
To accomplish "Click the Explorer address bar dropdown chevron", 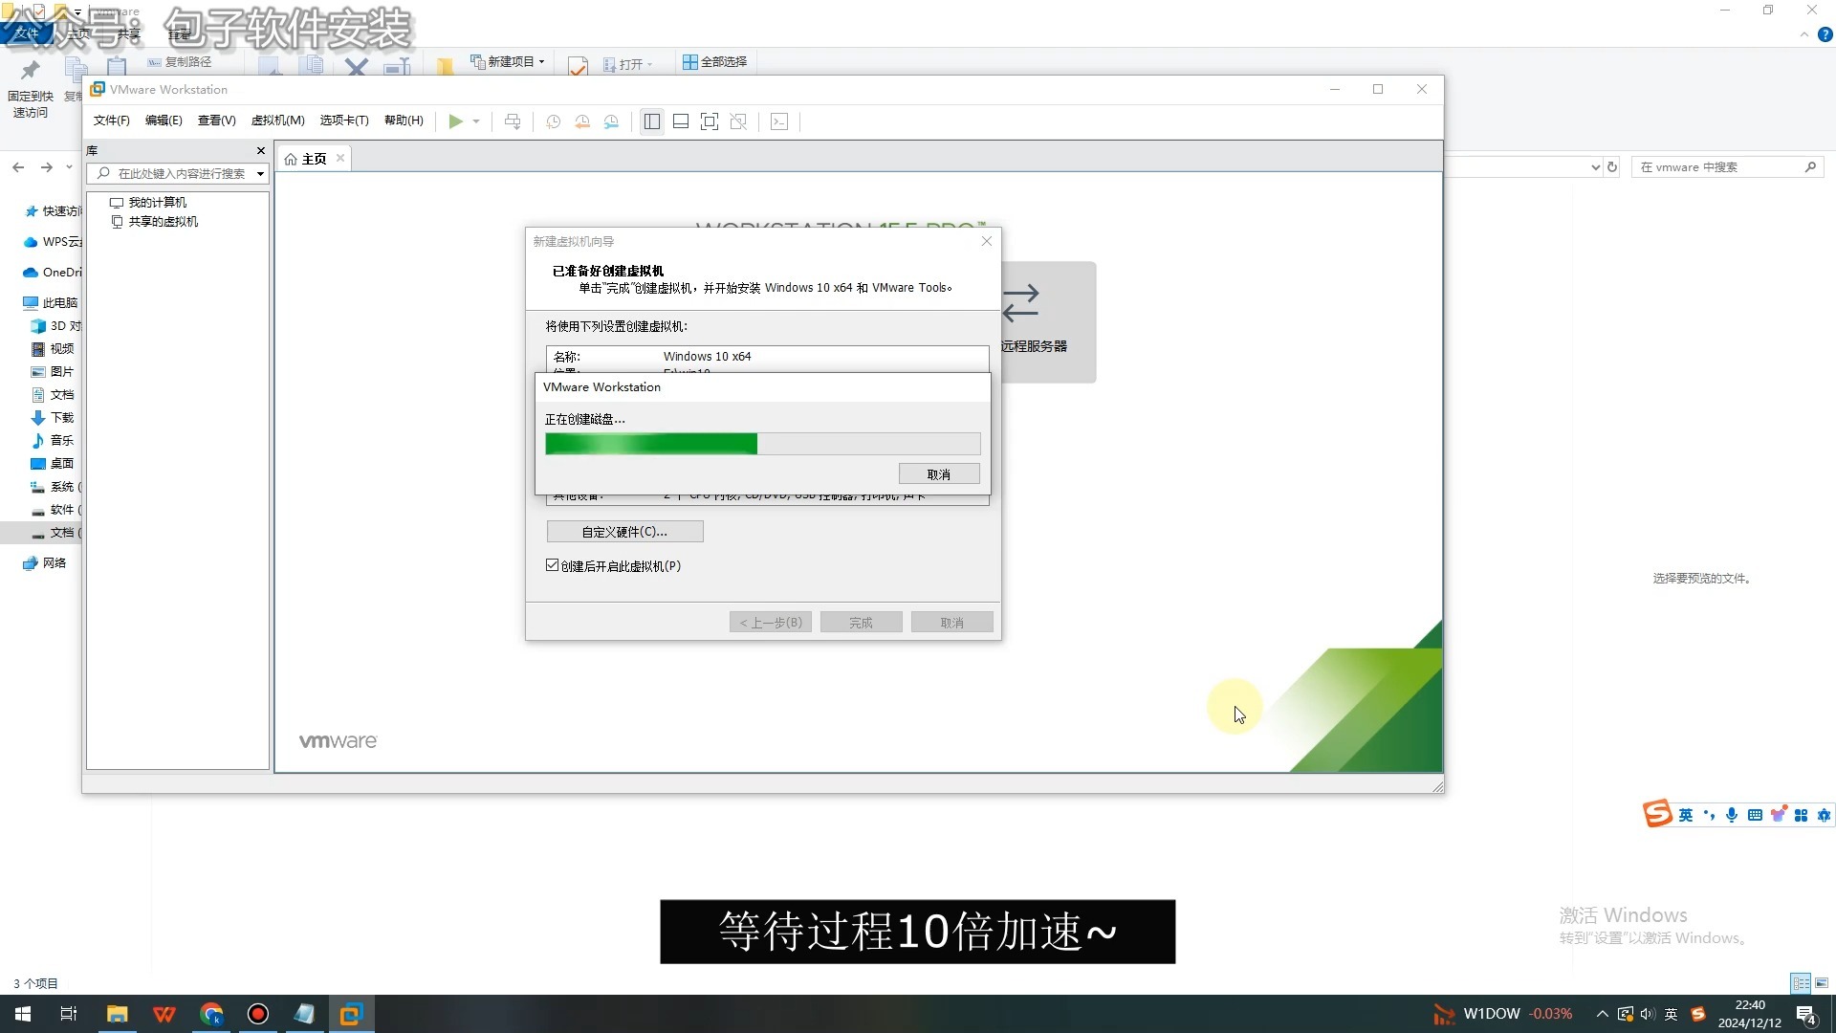I will (1595, 167).
